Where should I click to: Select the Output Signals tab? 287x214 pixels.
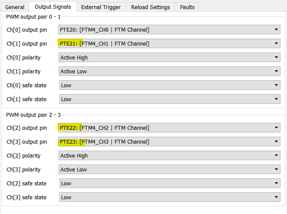(x=52, y=7)
